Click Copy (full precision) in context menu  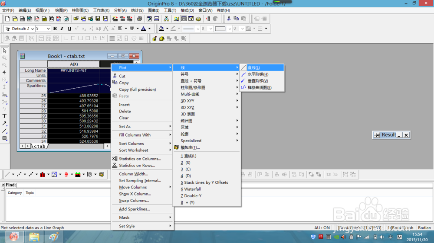pyautogui.click(x=142, y=90)
